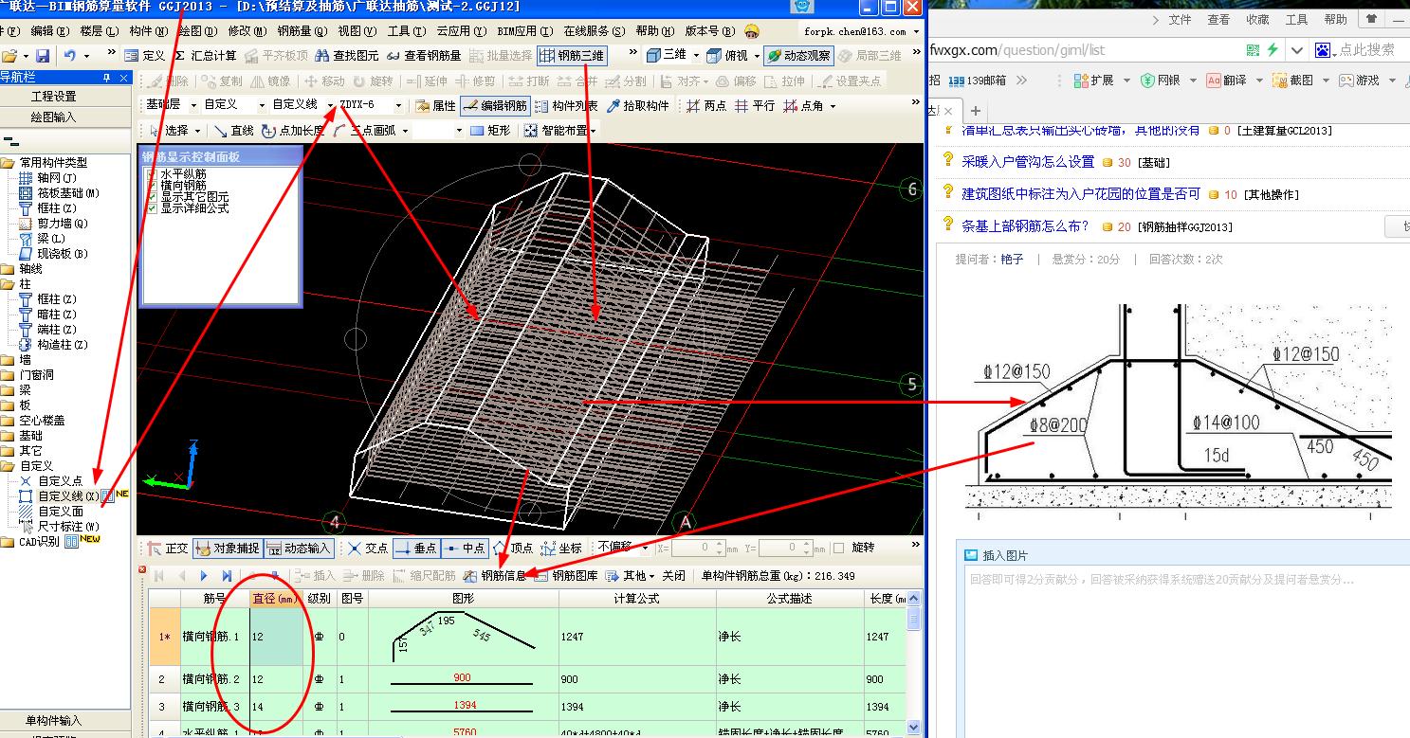1410x738 pixels.
Task: Open 查找图元 find element tool
Action: click(x=346, y=56)
